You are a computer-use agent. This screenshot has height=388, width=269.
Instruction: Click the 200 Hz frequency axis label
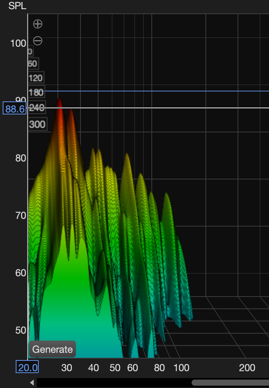tap(247, 368)
